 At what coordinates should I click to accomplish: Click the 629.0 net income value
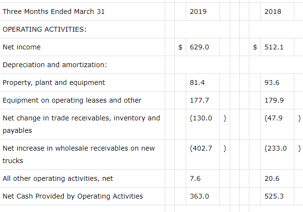tap(199, 47)
